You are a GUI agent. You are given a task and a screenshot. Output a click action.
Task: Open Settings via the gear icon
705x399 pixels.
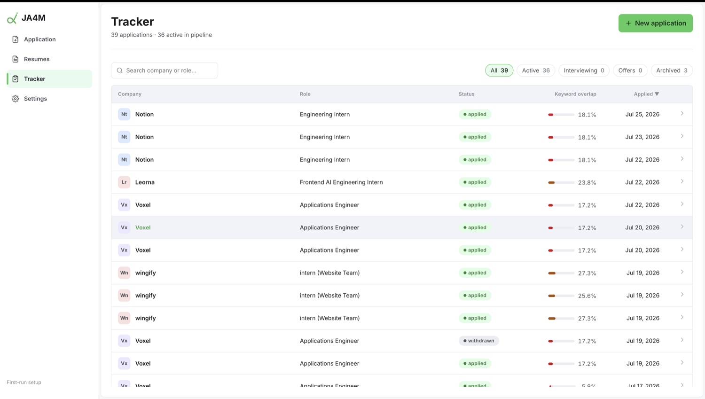[16, 99]
